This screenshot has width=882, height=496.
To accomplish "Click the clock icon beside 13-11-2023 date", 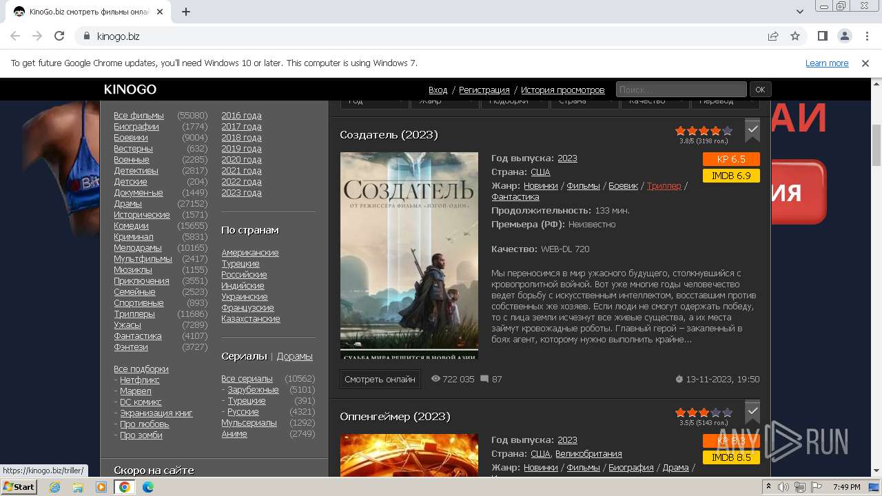I will [x=679, y=379].
